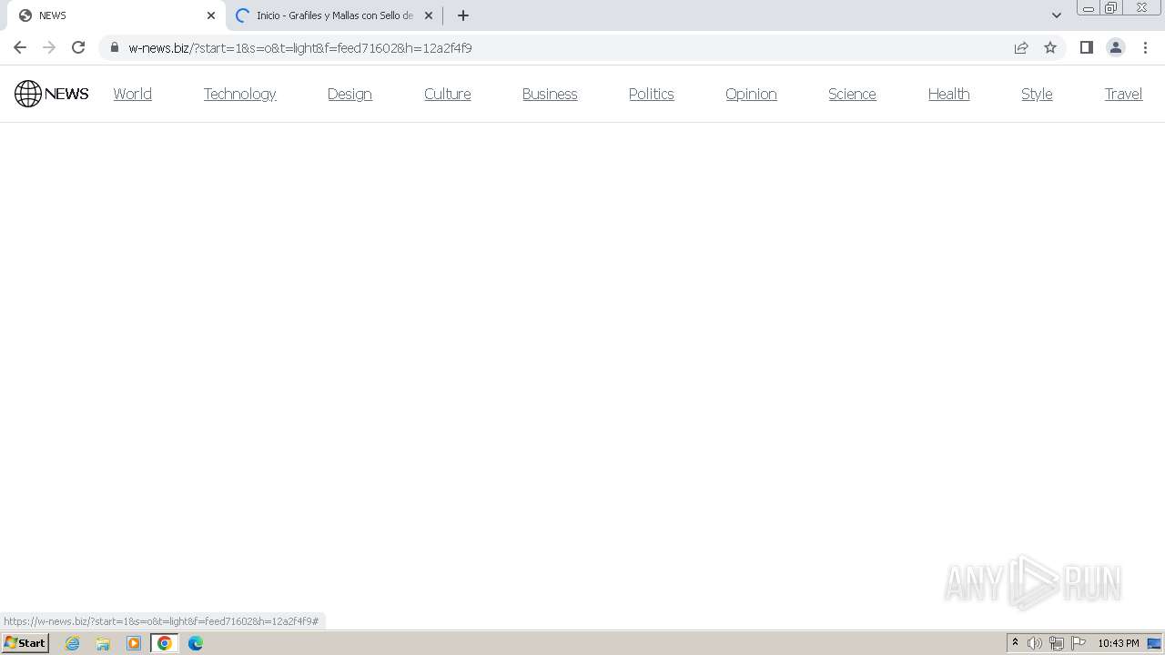Click the network tray icon
Image resolution: width=1165 pixels, height=655 pixels.
[1057, 643]
